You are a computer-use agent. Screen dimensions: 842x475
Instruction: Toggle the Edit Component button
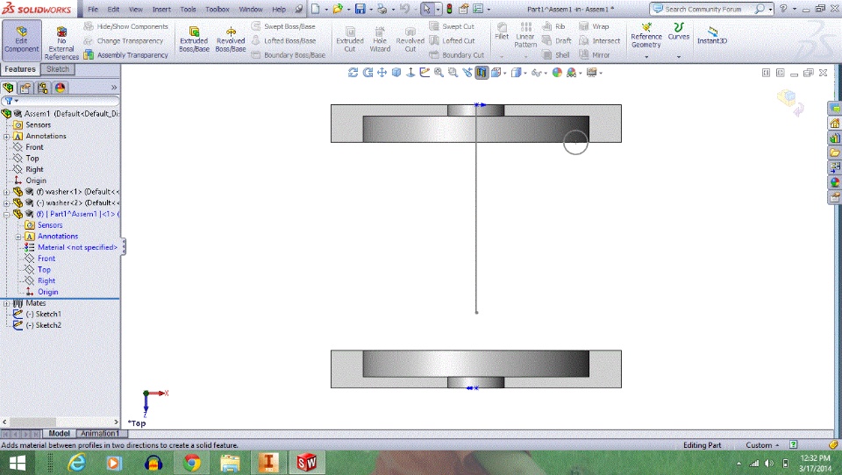(21, 40)
